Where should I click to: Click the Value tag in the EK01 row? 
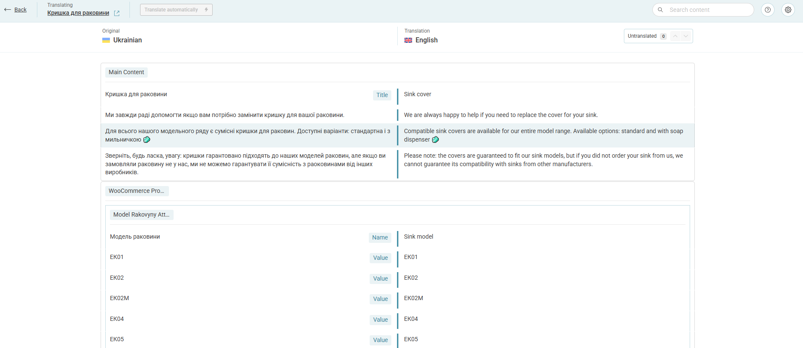[380, 258]
